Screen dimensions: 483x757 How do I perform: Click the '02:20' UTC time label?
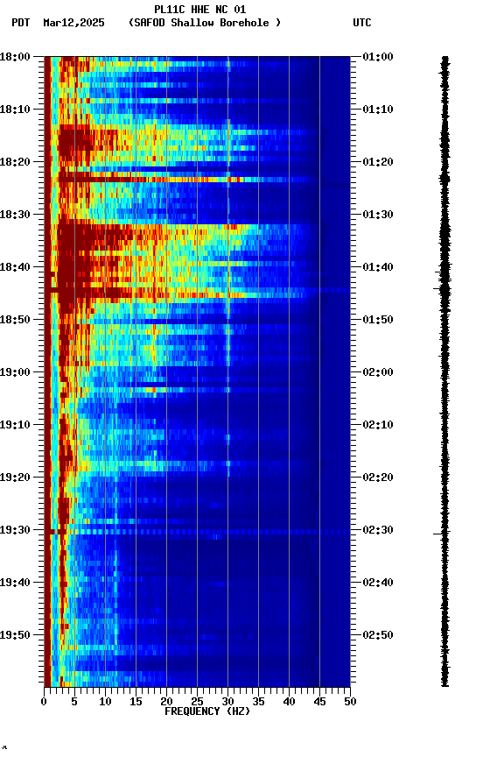click(378, 478)
